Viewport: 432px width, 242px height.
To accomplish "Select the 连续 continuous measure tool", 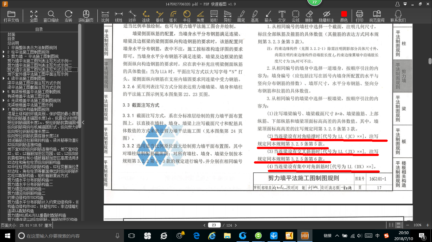I will 146,16.
